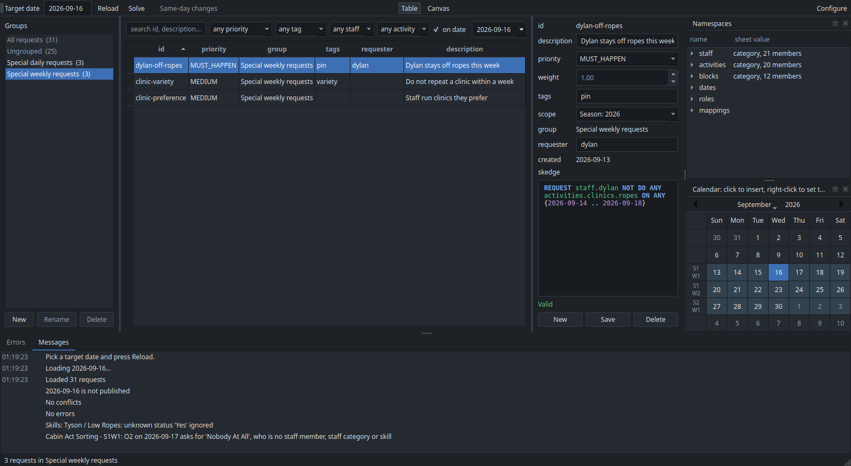851x466 pixels.
Task: Click the Same-day changes button
Action: [x=188, y=8]
